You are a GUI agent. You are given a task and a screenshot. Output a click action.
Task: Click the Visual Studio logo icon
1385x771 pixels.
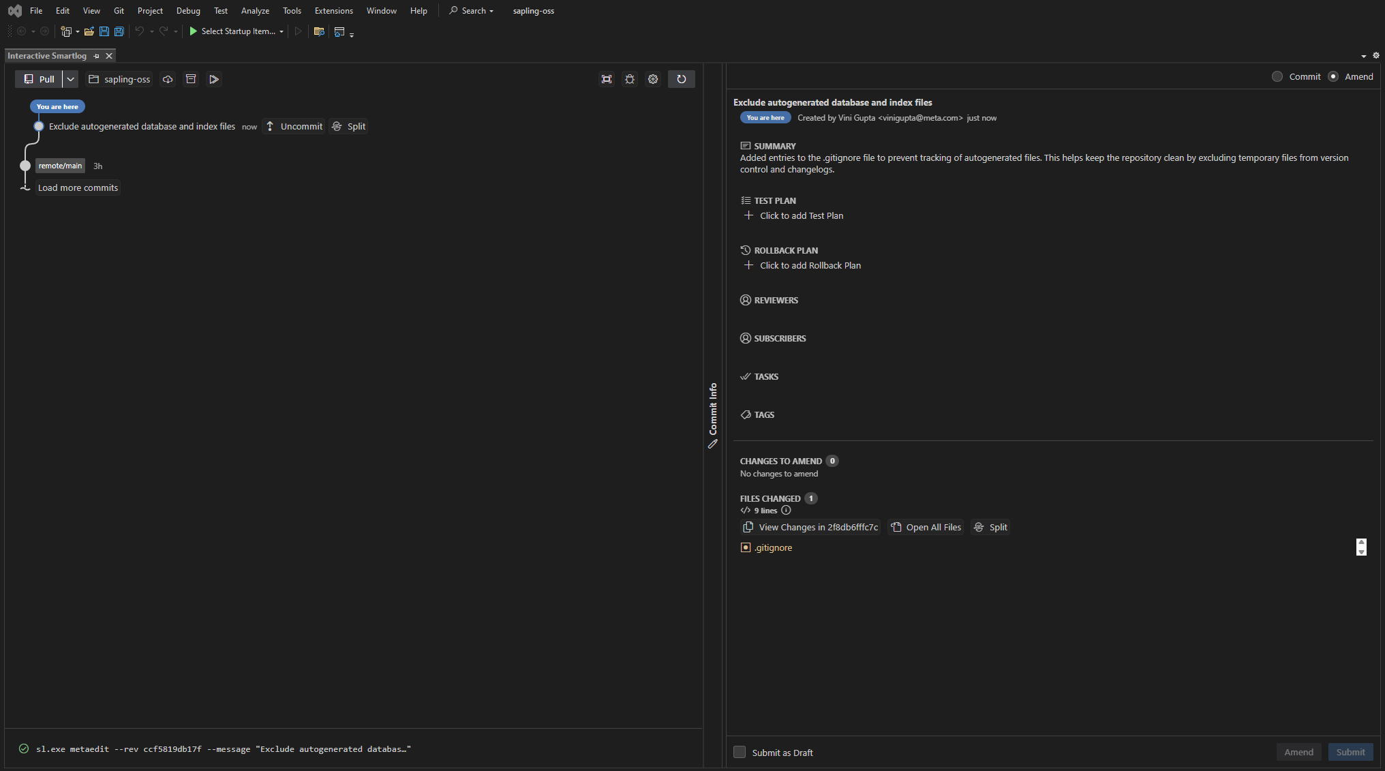tap(14, 11)
